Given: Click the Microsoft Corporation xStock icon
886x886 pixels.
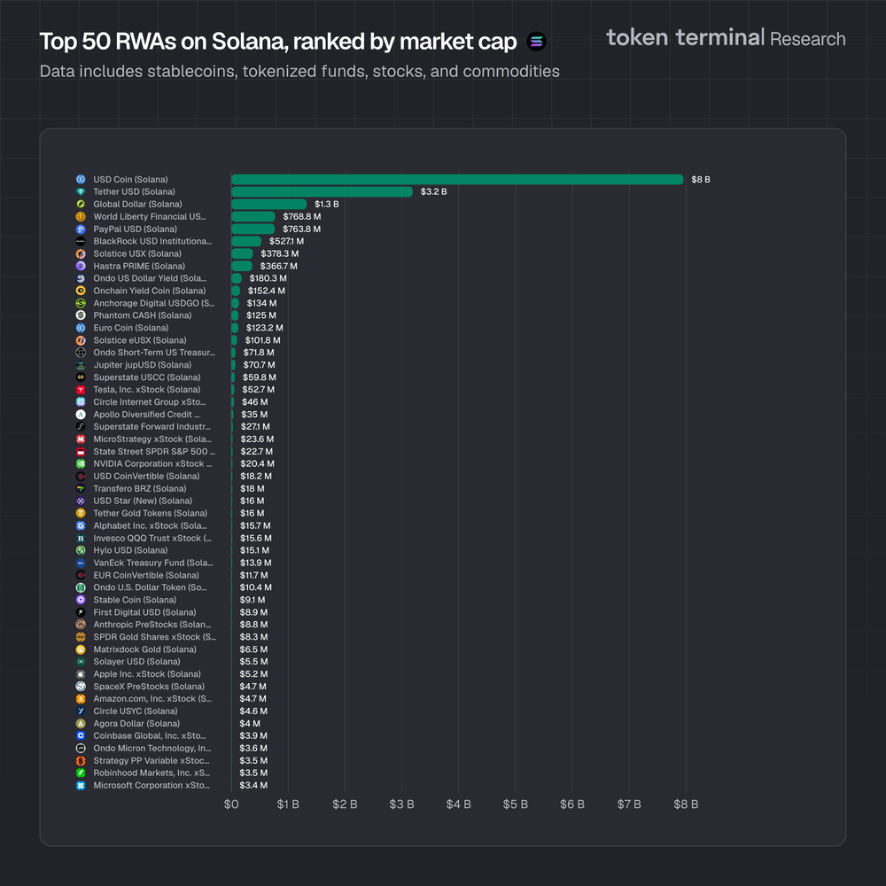Looking at the screenshot, I should 81,786.
